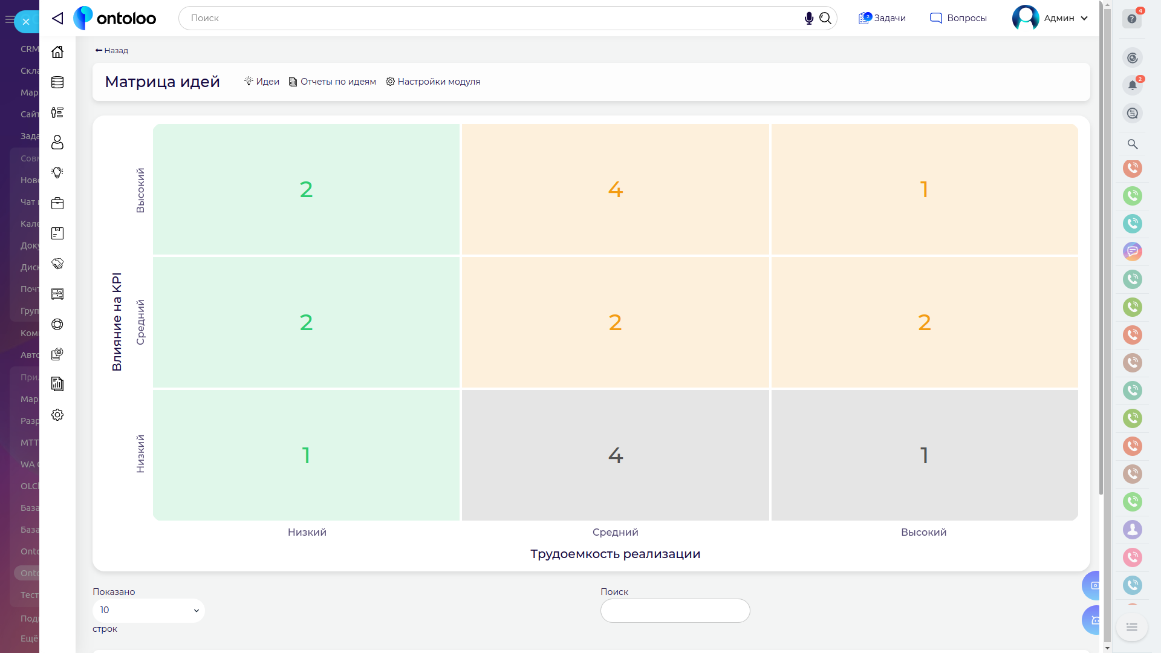Switch to Отчеты по идеям tab
Viewport: 1161px width, 653px height.
[x=332, y=82]
